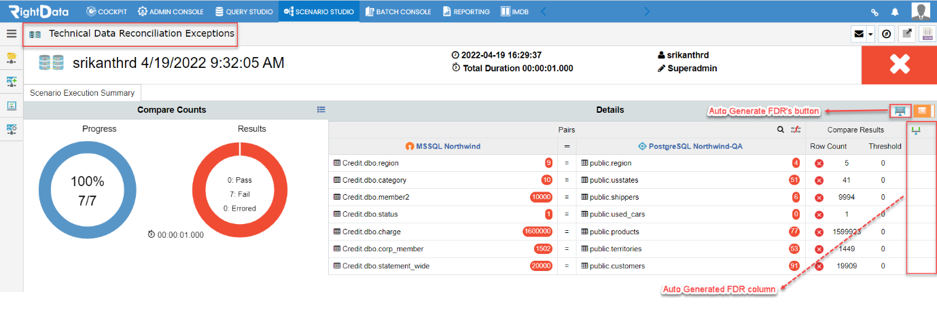Click the orange card view toggle
Screen dimensions: 937x309
click(922, 111)
